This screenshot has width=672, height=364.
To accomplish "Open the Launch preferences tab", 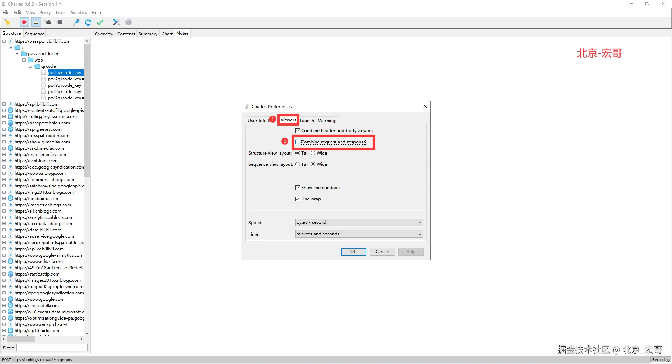I will pyautogui.click(x=307, y=121).
